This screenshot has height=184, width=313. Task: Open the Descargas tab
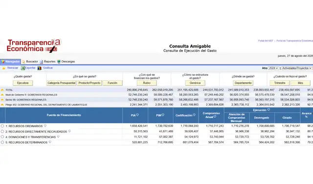(66, 62)
